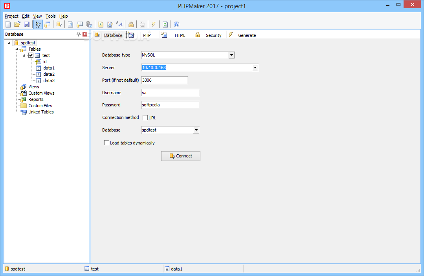Select the Reports node in tree
The image size is (424, 276).
tap(36, 99)
